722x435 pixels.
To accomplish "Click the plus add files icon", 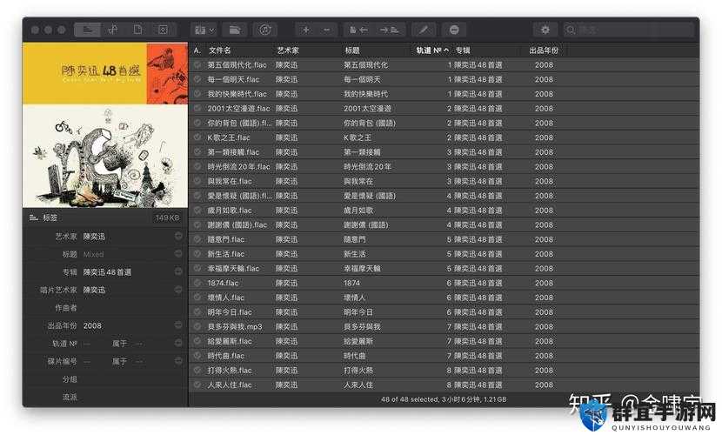I will pos(305,30).
